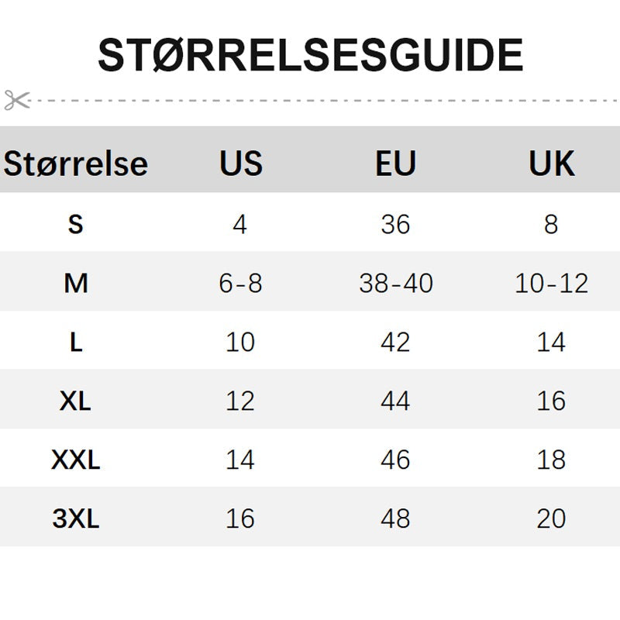Select the US column header
Image resolution: width=620 pixels, height=620 pixels.
click(240, 164)
